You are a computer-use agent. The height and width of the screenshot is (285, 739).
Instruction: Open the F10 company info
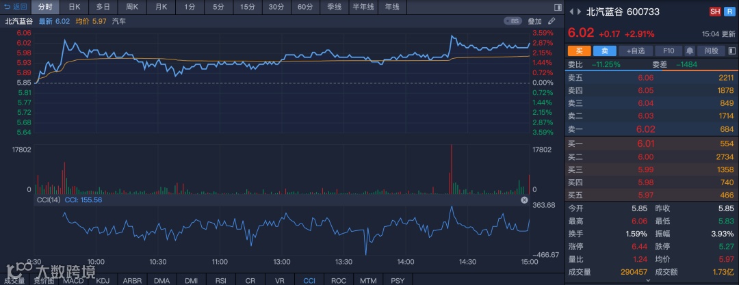[x=669, y=51]
